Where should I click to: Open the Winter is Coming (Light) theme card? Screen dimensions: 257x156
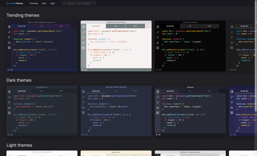coord(190,153)
